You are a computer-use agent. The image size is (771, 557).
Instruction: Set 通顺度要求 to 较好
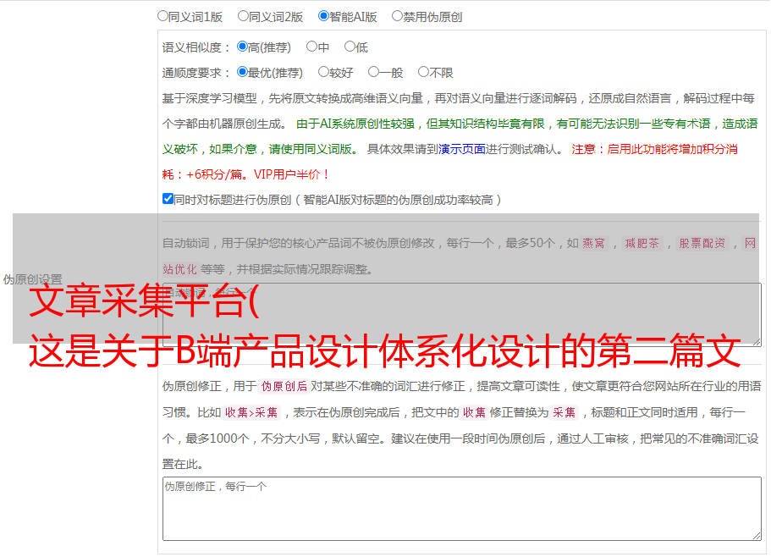(x=323, y=72)
